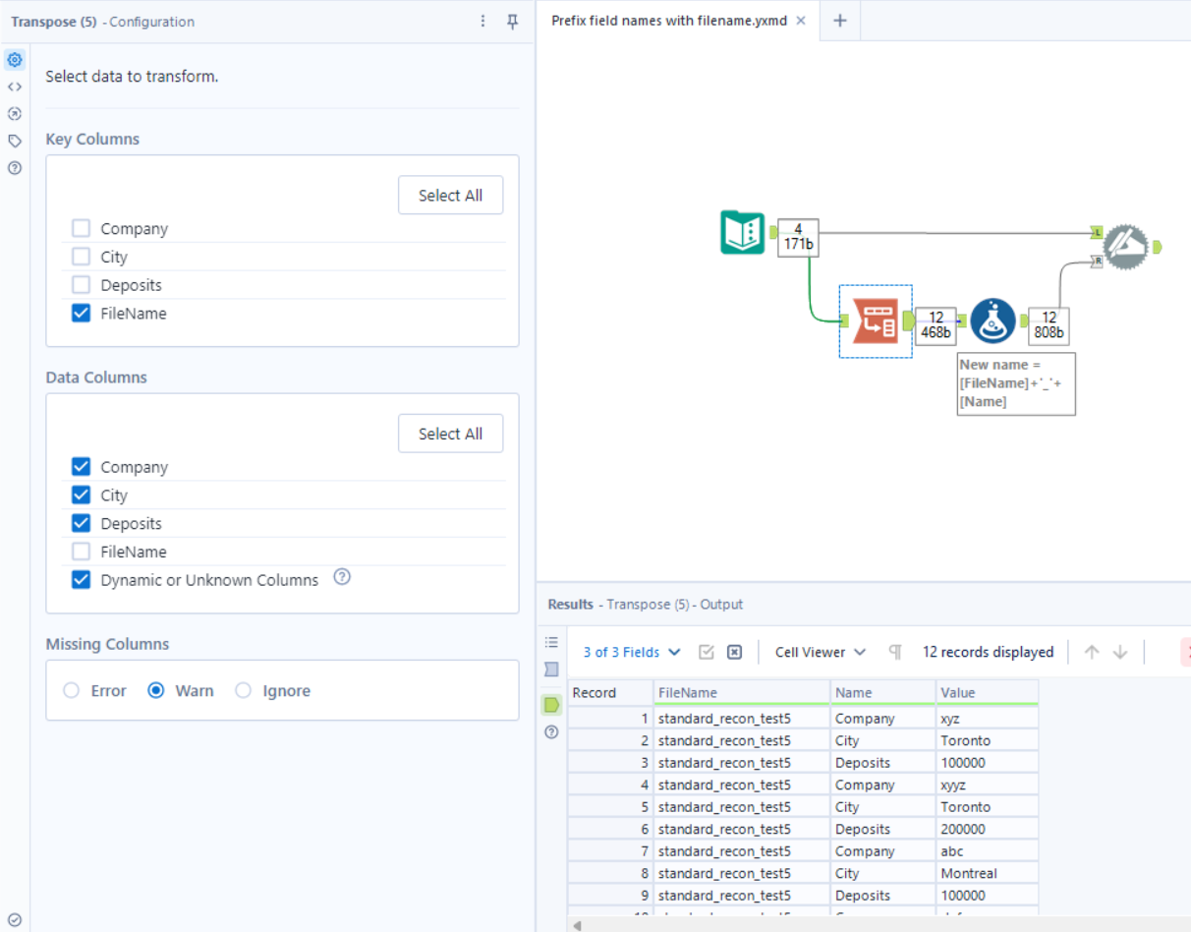Screen dimensions: 1191x932
Task: Click the green Output anchor icon in Results panel
Action: 551,704
